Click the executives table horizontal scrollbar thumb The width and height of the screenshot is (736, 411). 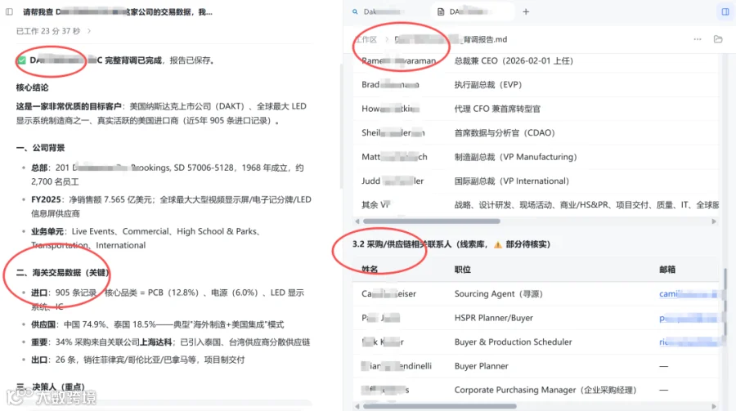[431, 221]
